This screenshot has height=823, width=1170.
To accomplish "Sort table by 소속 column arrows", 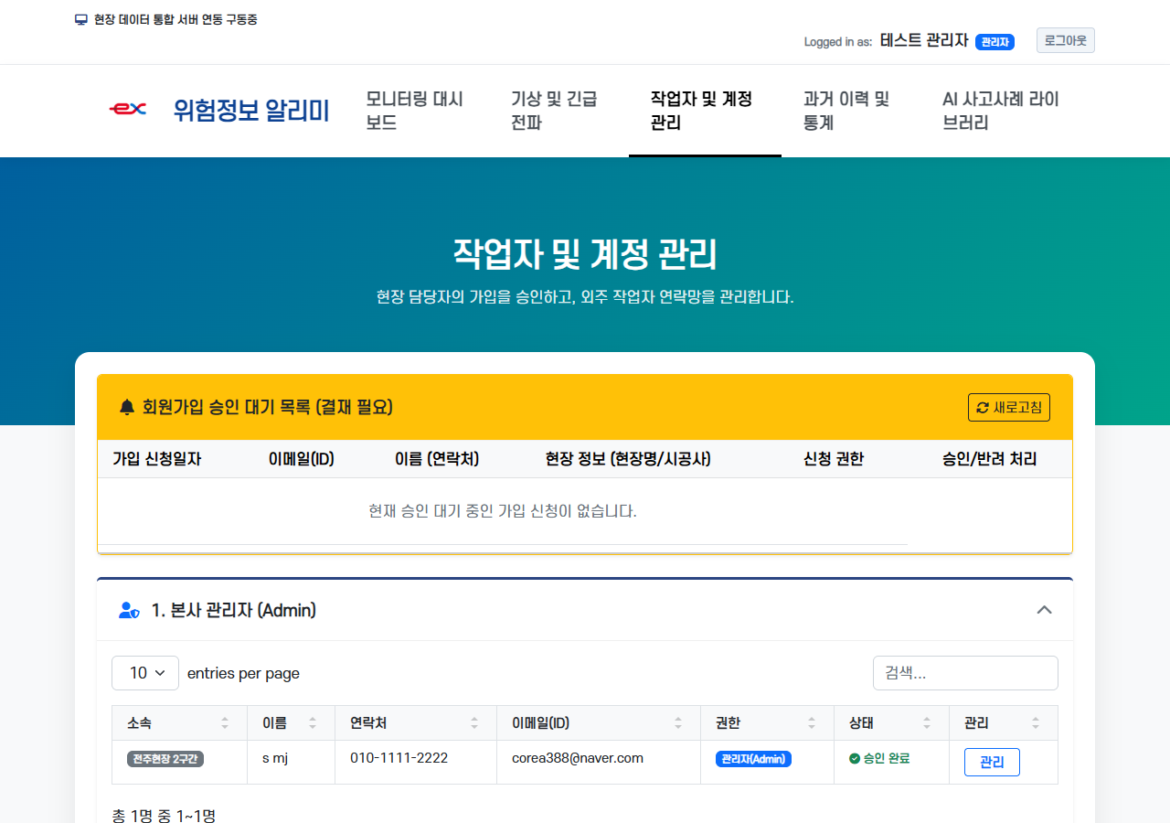I will 225,723.
